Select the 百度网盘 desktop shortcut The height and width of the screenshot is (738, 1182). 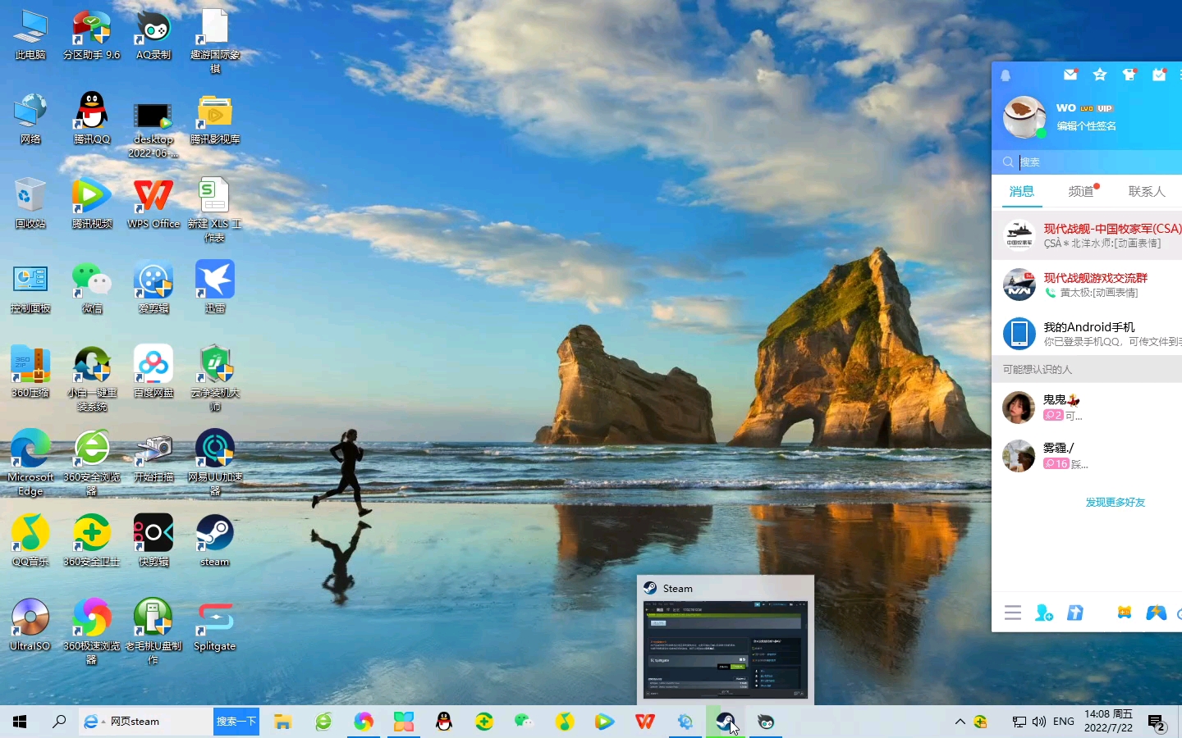coord(153,372)
